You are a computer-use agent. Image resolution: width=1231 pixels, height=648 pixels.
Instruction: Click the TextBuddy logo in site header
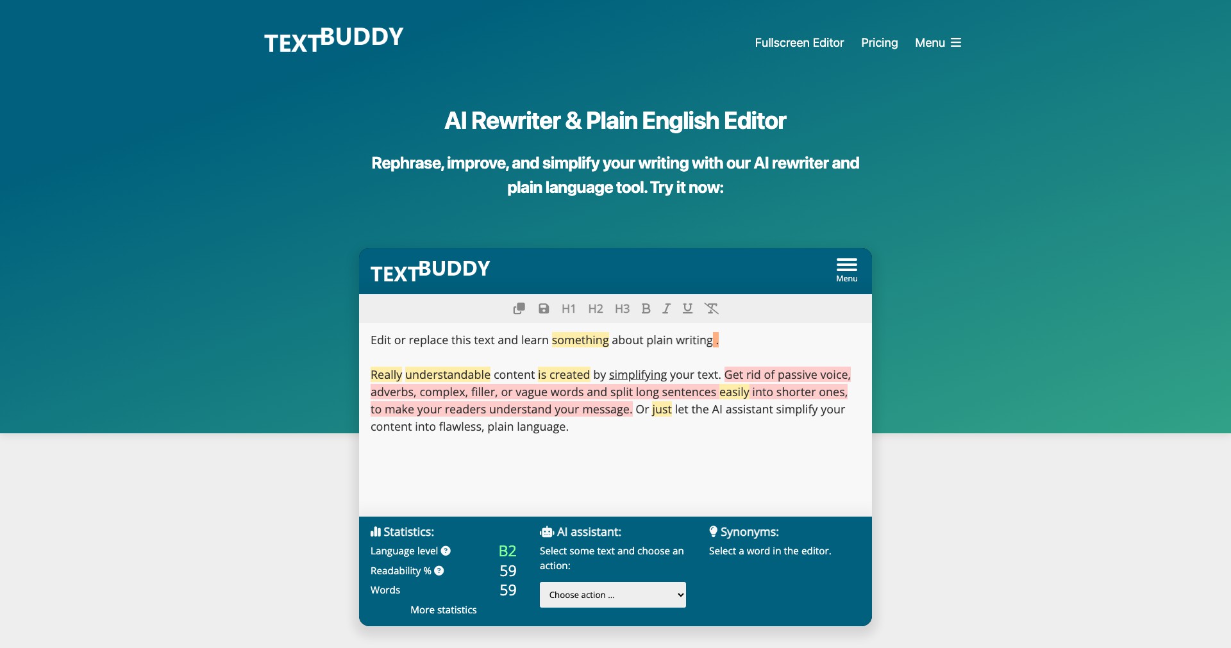click(334, 40)
